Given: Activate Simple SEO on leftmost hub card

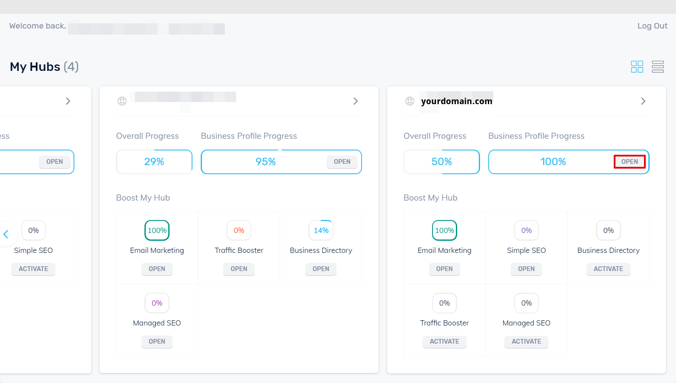Looking at the screenshot, I should 33,269.
